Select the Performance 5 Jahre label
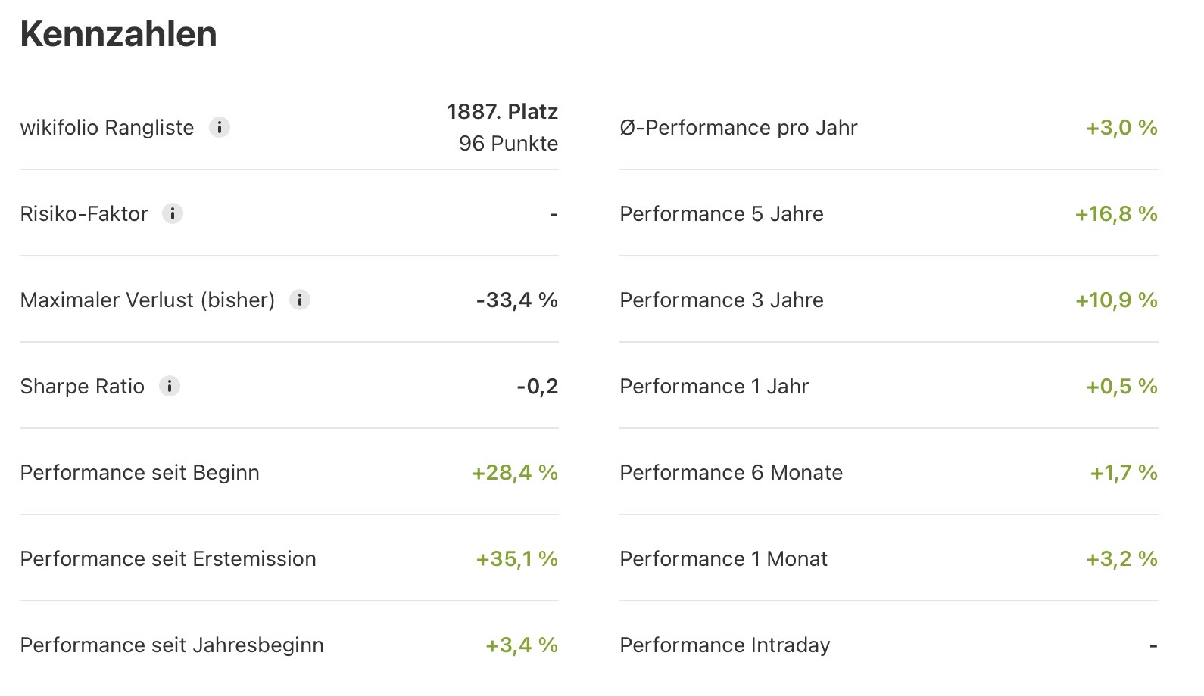This screenshot has height=696, width=1204. (721, 213)
